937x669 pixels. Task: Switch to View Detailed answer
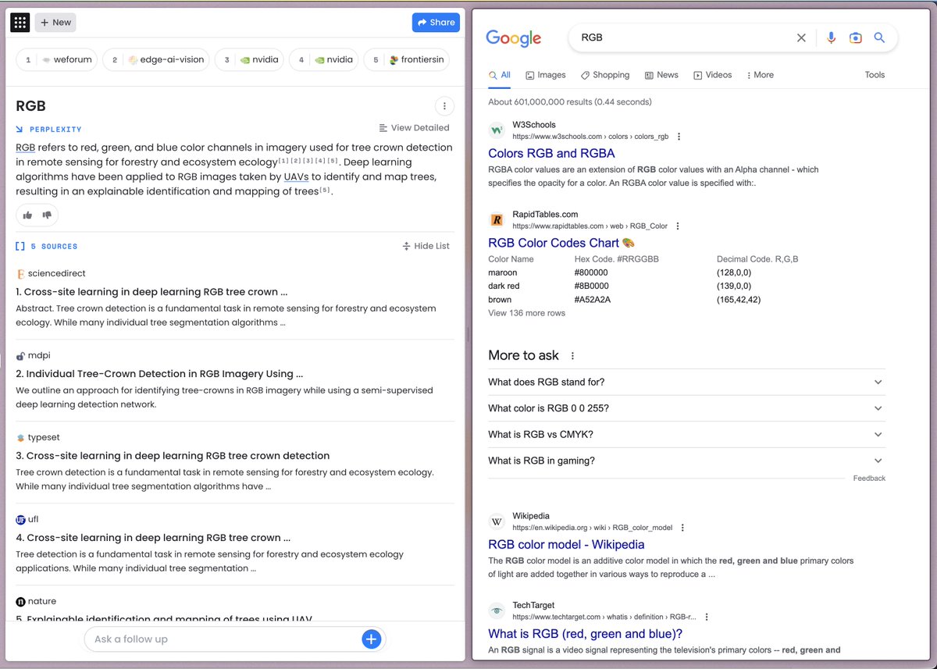(414, 128)
